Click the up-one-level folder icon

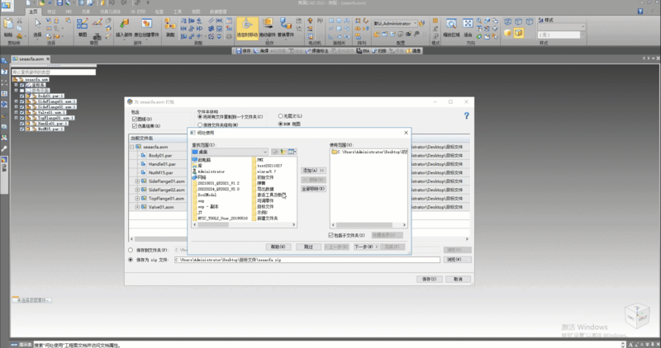click(275, 152)
